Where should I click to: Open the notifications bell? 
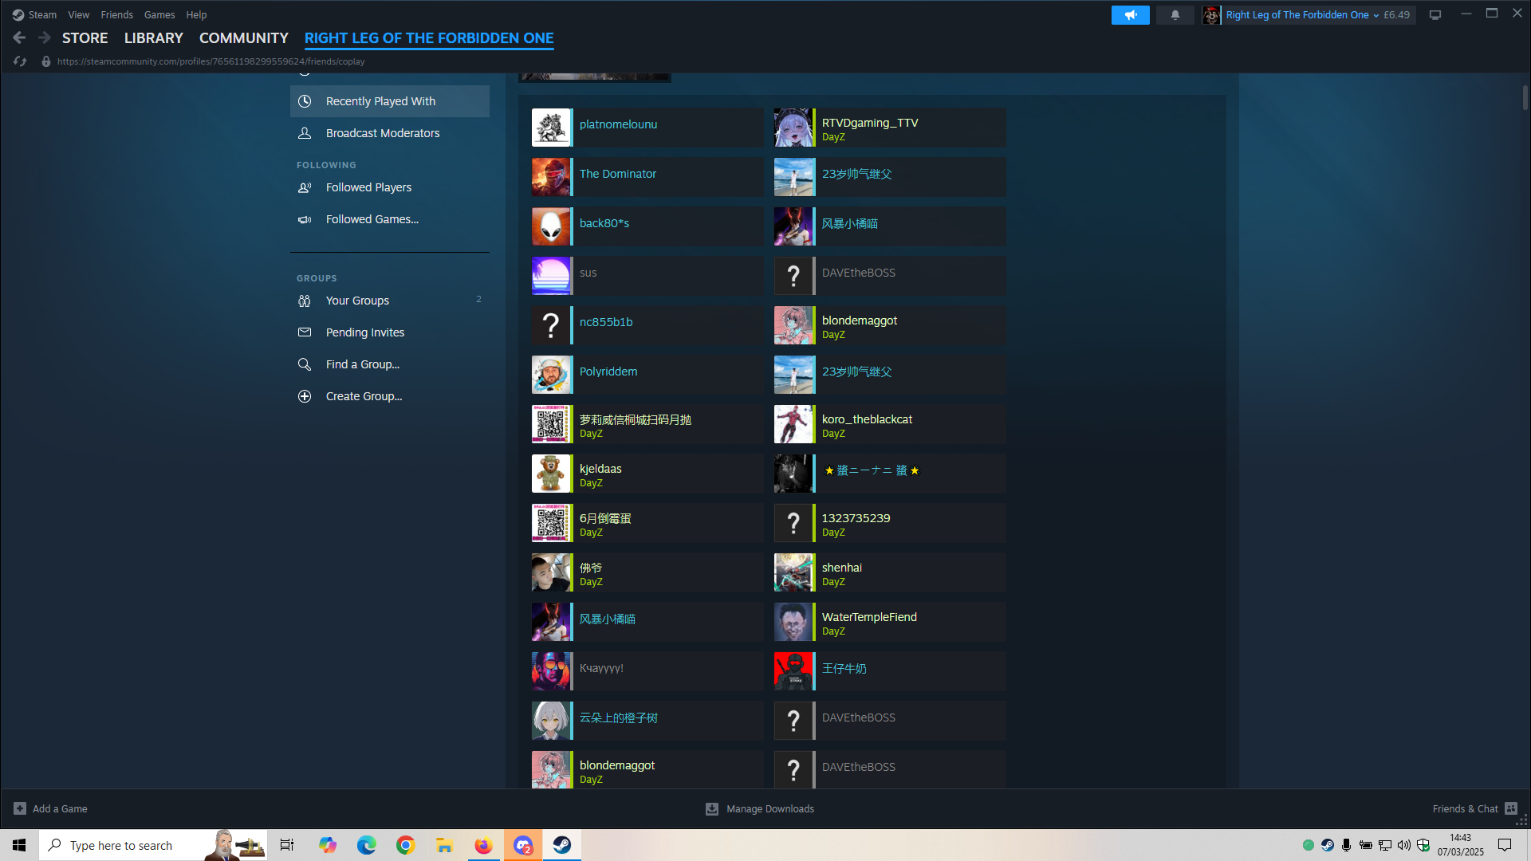point(1175,15)
